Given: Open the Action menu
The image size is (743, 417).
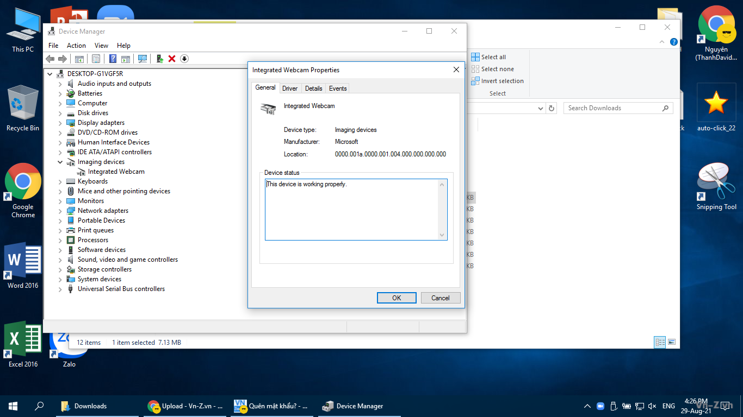Looking at the screenshot, I should [76, 46].
